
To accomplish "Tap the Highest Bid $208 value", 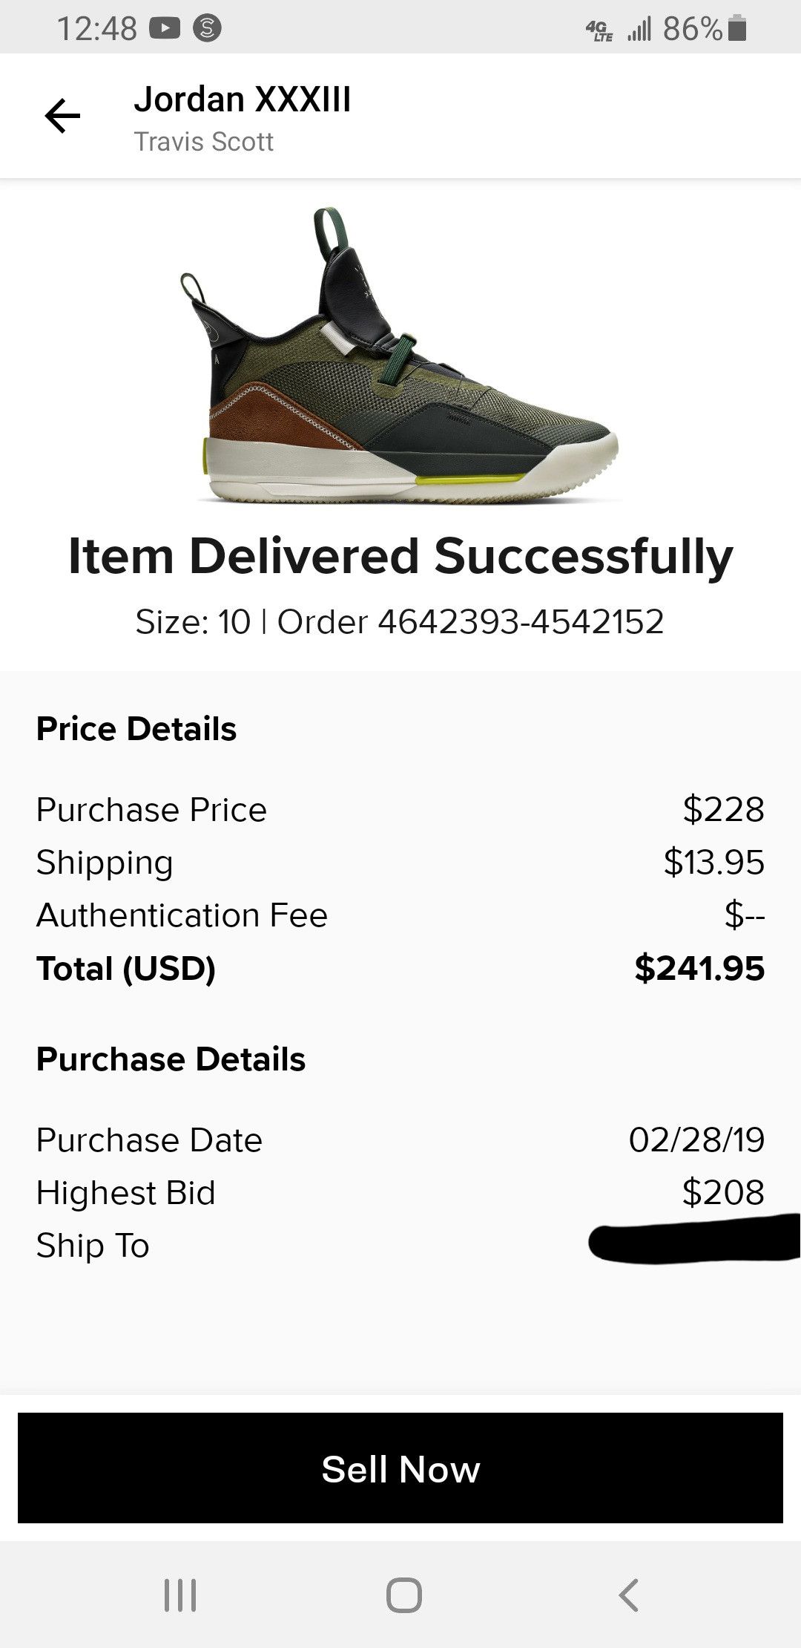I will coord(723,1192).
